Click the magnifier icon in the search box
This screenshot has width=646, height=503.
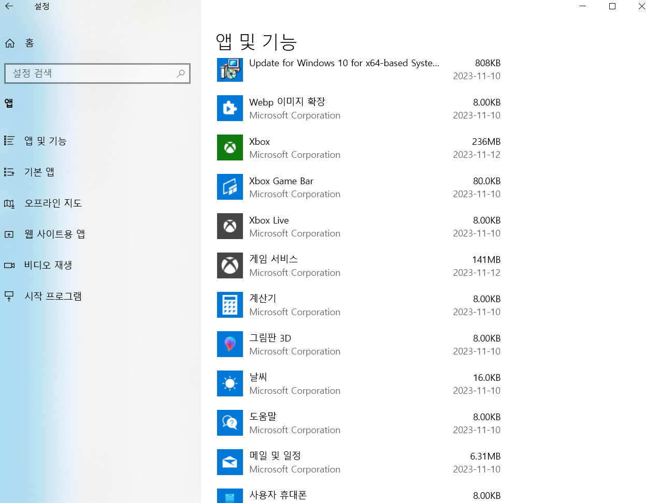[x=180, y=73]
